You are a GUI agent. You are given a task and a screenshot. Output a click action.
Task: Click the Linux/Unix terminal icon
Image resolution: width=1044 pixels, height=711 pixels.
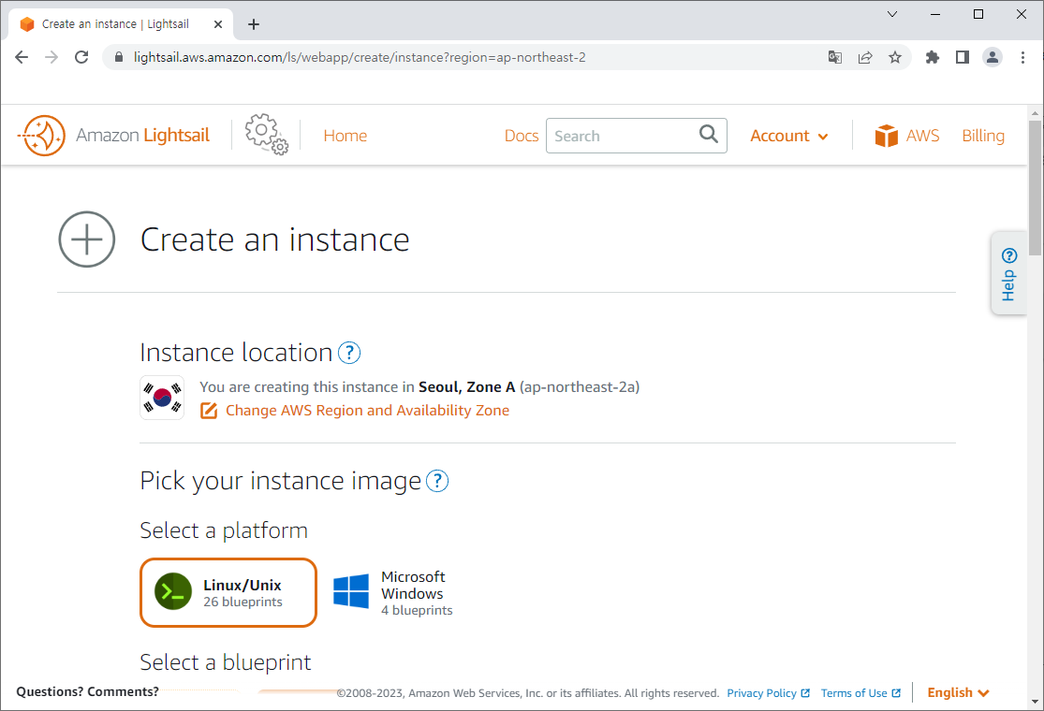173,591
